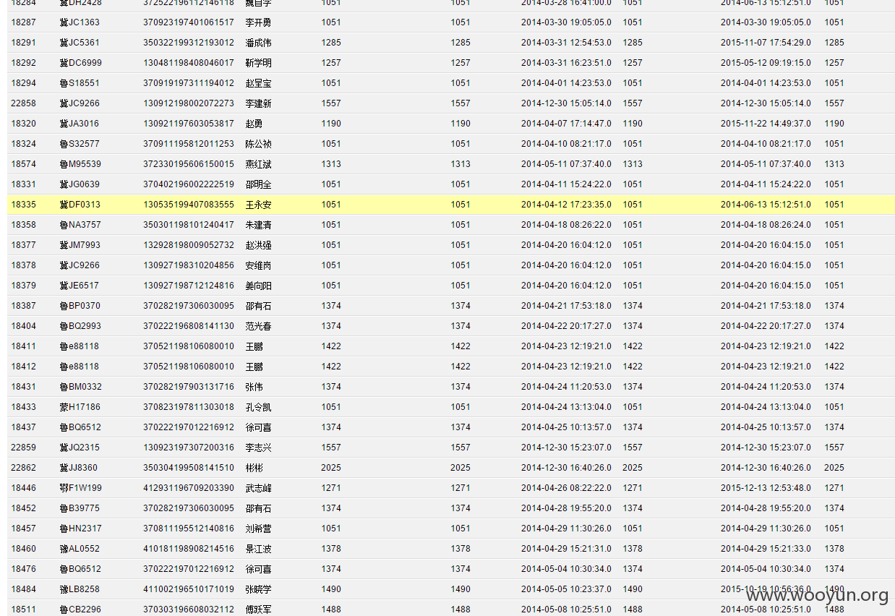This screenshot has width=895, height=616.
Task: Select row ID 18379
Action: pyautogui.click(x=23, y=286)
